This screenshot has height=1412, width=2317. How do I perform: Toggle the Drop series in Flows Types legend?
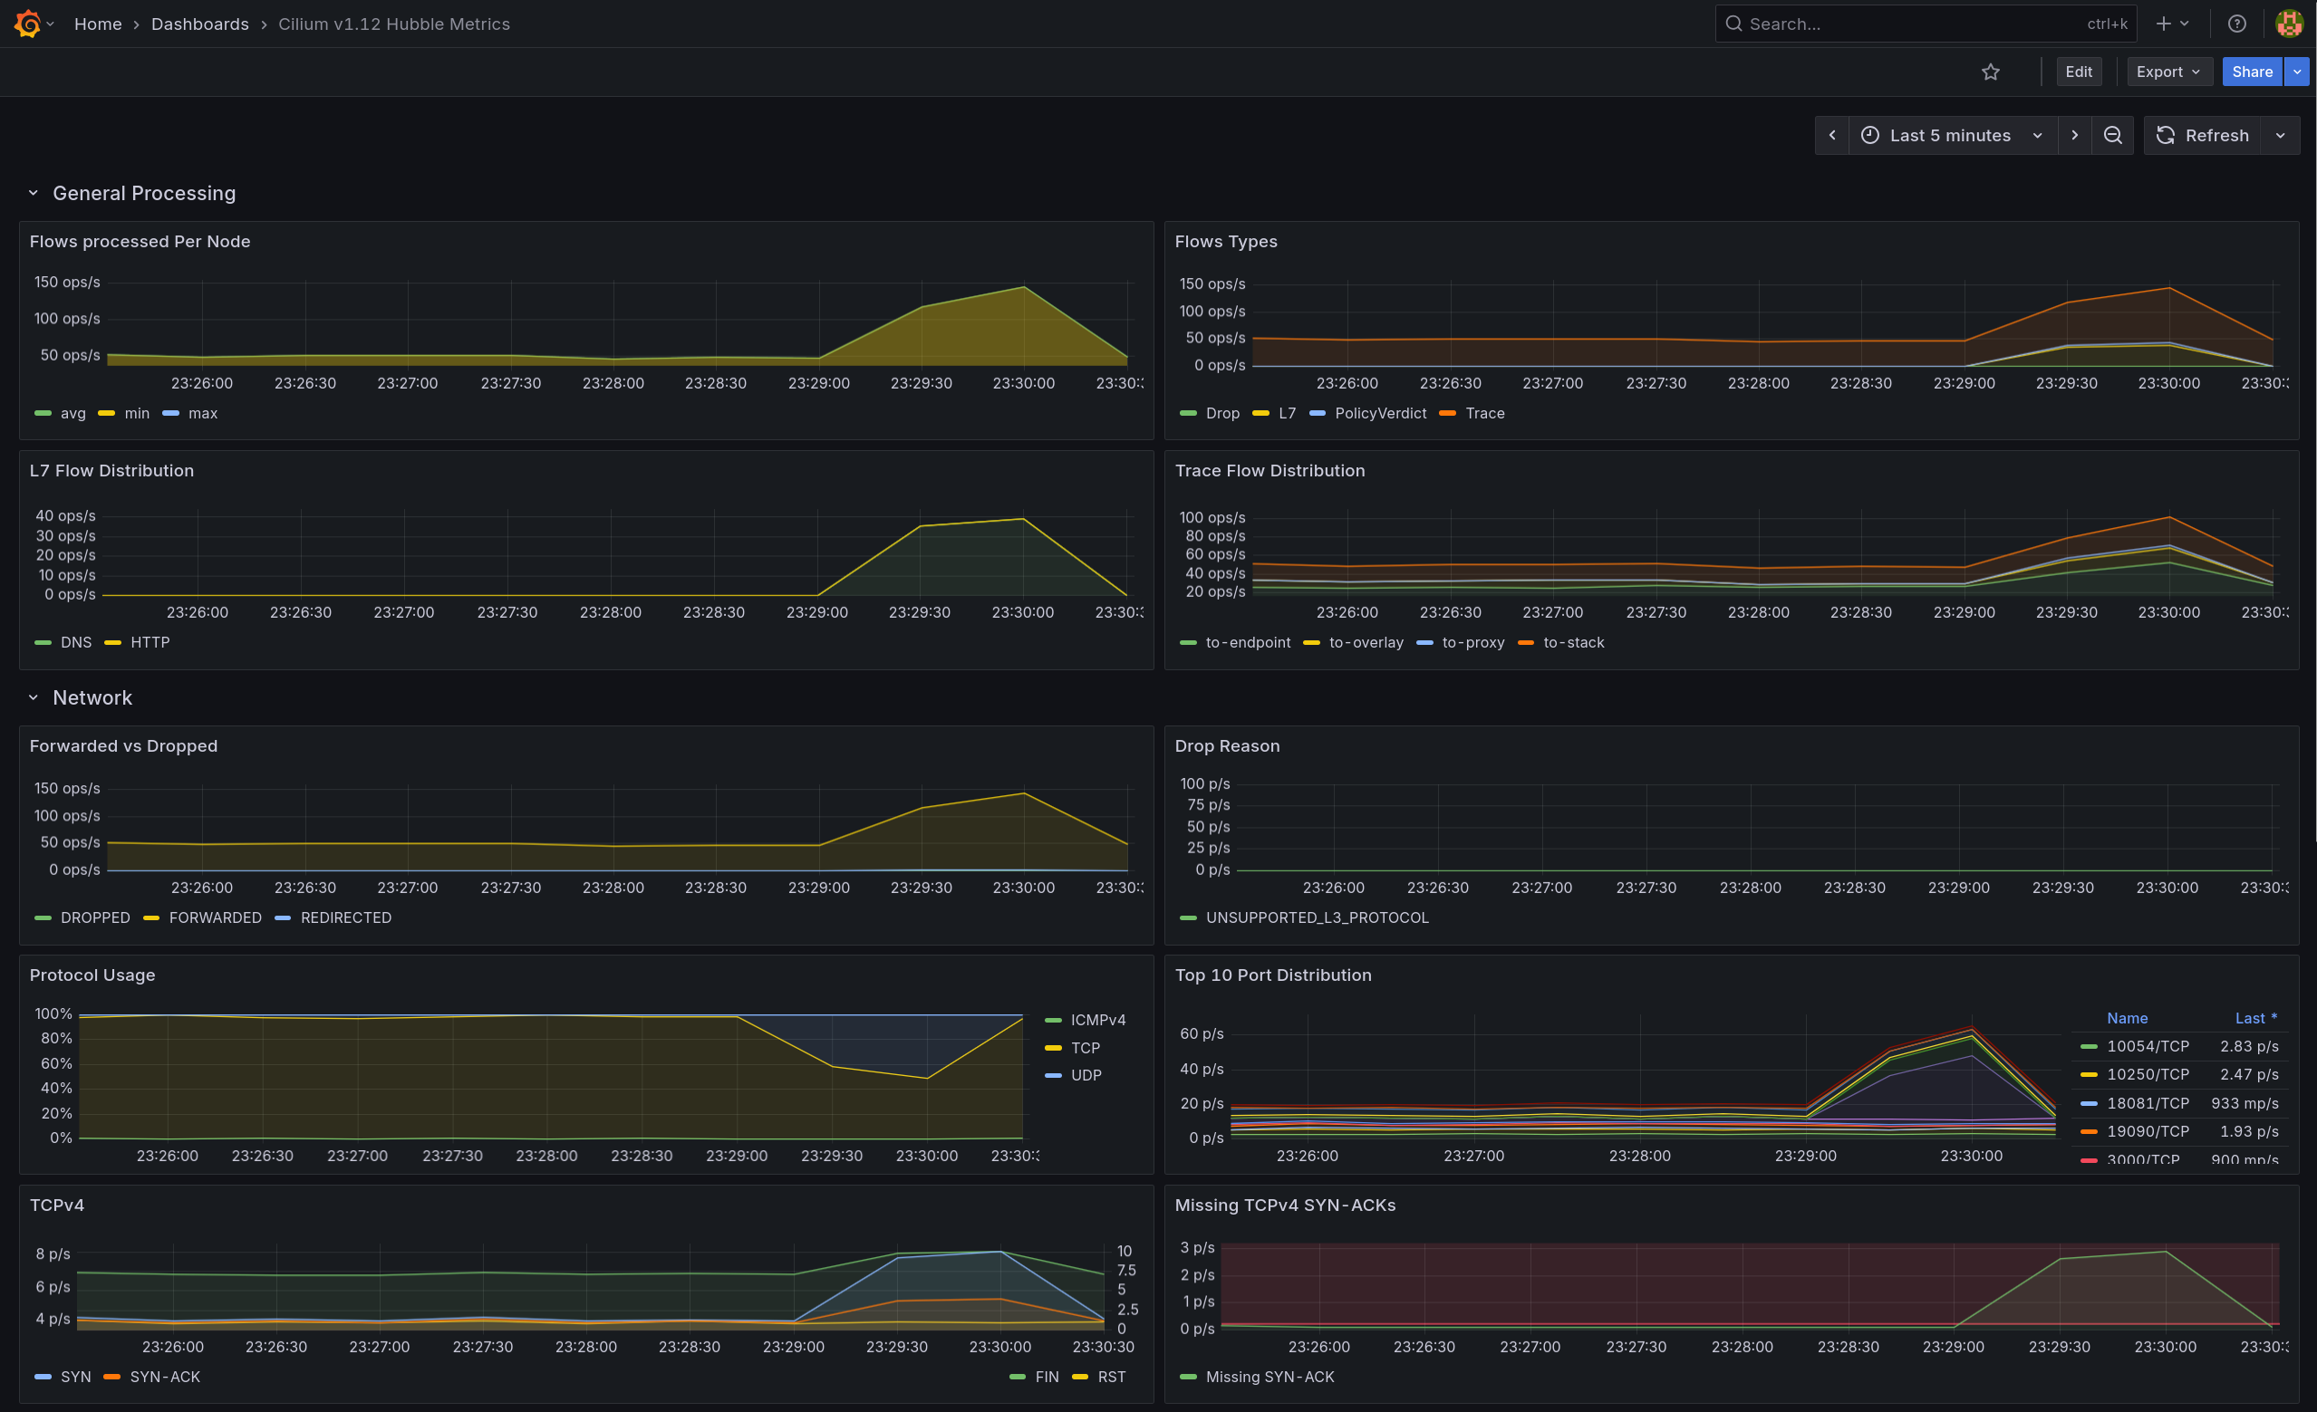pos(1221,414)
